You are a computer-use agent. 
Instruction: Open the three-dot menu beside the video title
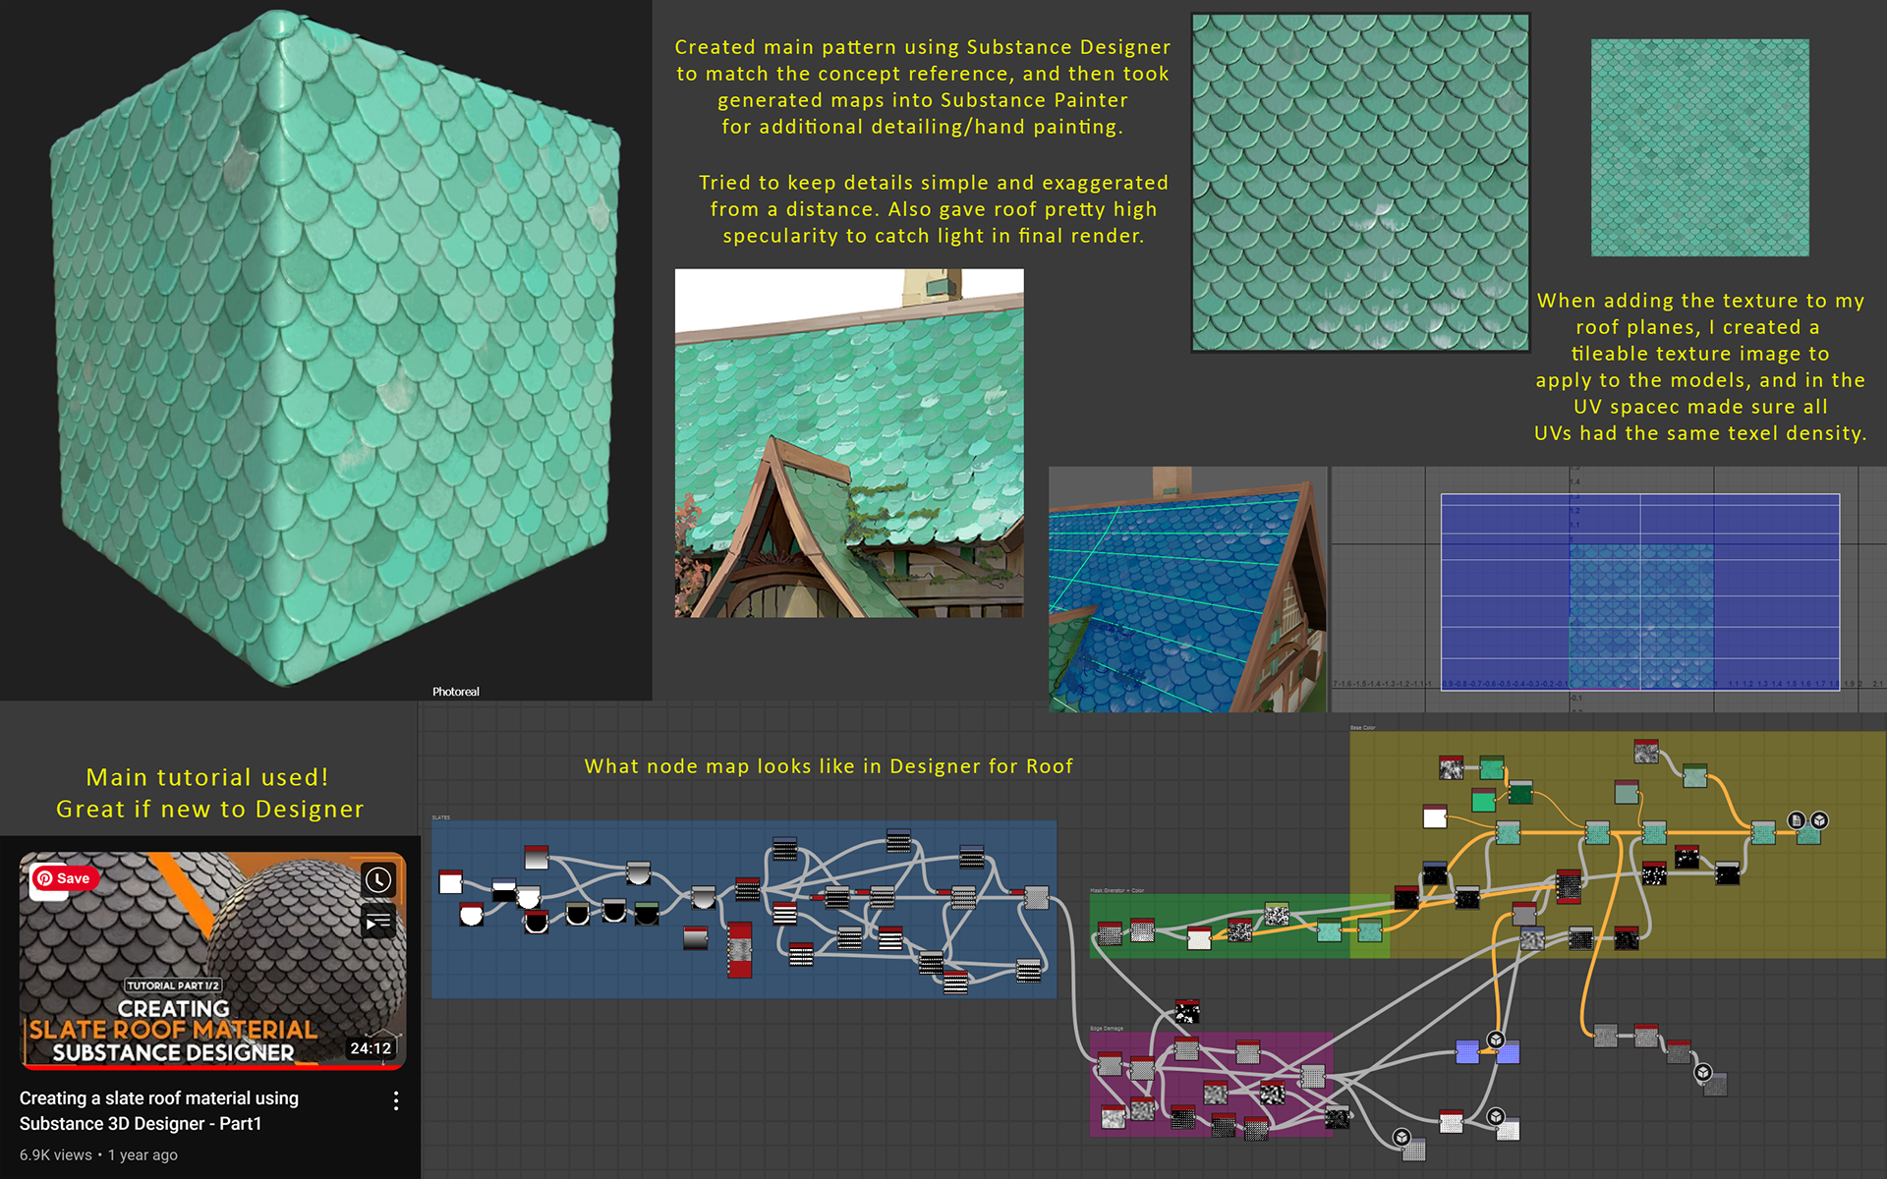(x=396, y=1101)
